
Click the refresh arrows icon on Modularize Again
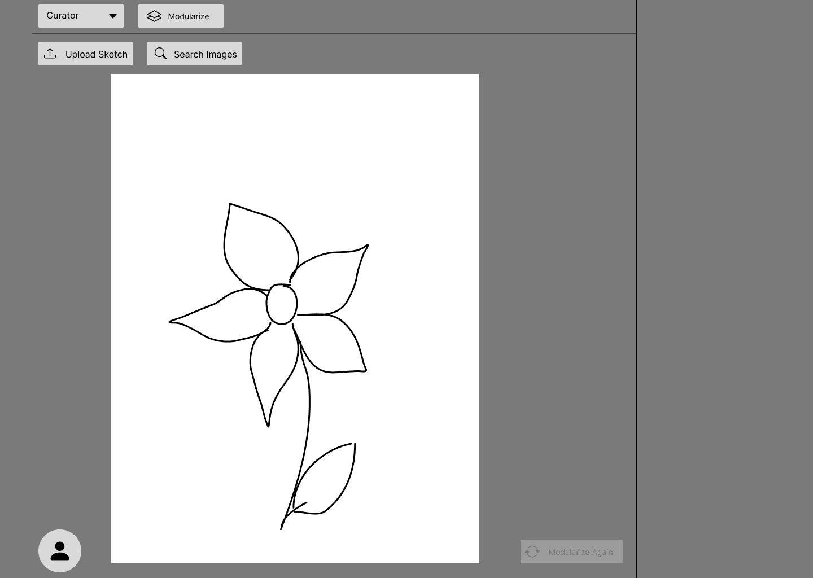532,551
